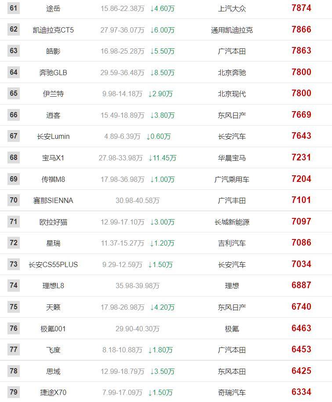Click the ↓1.80万 discount for 飞度
The height and width of the screenshot is (402, 332).
(160, 350)
